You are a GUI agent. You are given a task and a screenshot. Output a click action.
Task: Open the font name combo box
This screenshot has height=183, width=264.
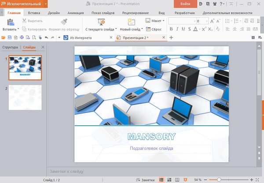(x=181, y=21)
